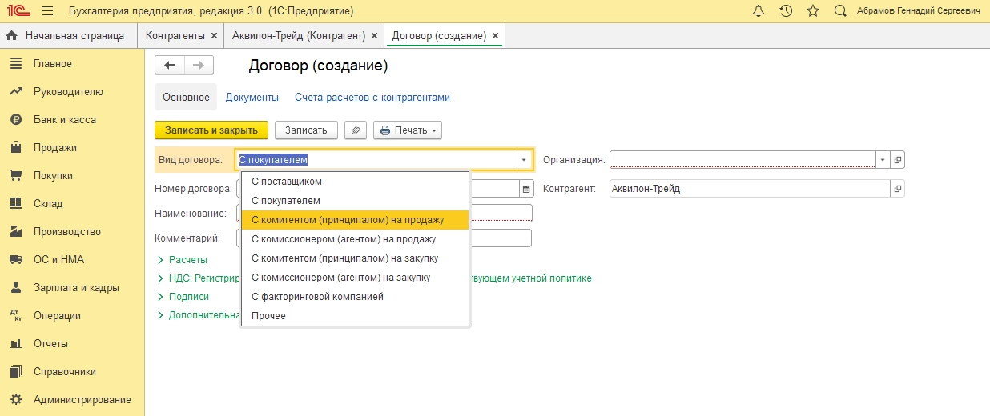Open favorites star icon
The image size is (990, 416).
point(813,11)
